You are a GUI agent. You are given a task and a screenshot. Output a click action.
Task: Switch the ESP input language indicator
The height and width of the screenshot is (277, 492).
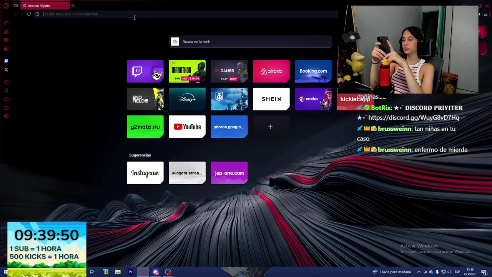pos(457,272)
